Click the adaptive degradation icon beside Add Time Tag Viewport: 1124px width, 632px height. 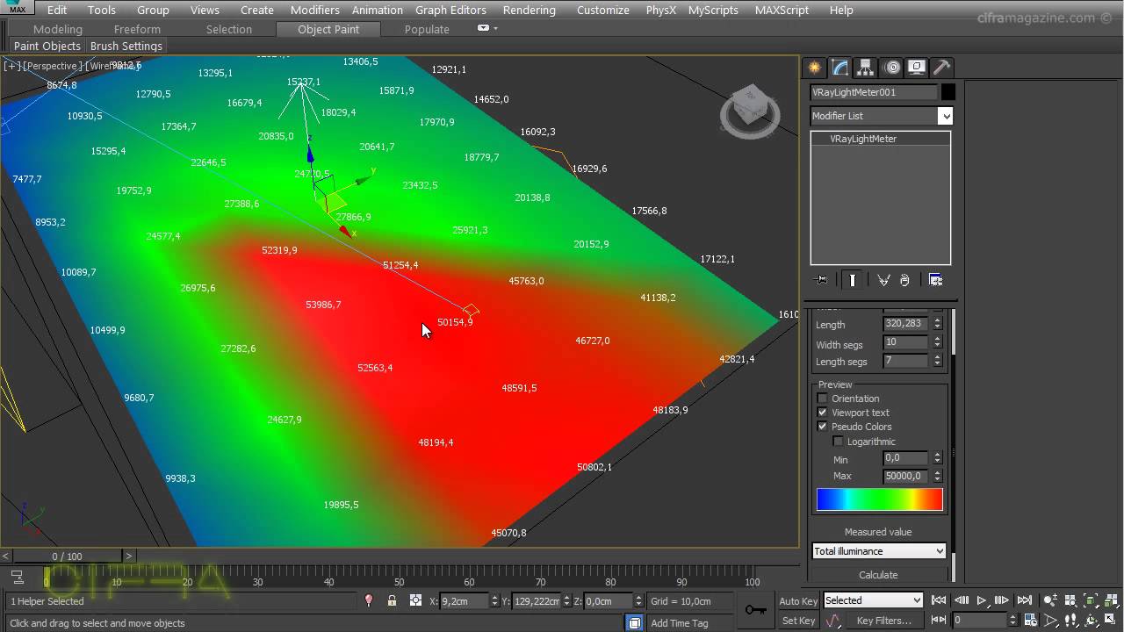[634, 622]
